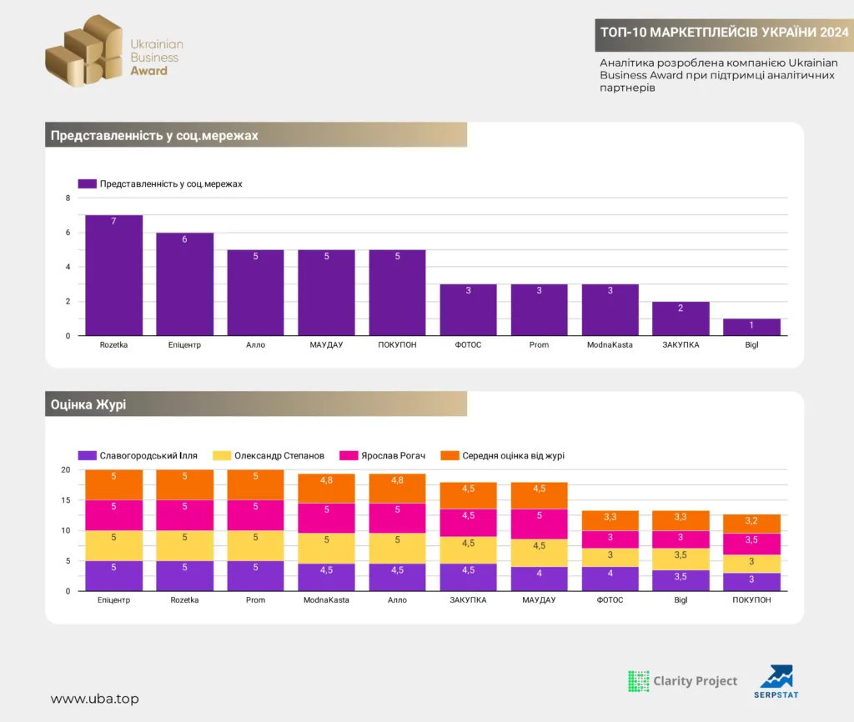This screenshot has width=854, height=722.
Task: Click the Середня оцінка від журі orange swatch
Action: point(450,455)
